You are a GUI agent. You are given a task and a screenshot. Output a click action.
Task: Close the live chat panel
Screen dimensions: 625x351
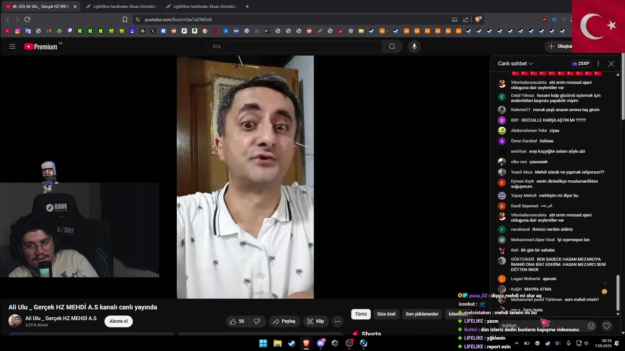pyautogui.click(x=611, y=63)
